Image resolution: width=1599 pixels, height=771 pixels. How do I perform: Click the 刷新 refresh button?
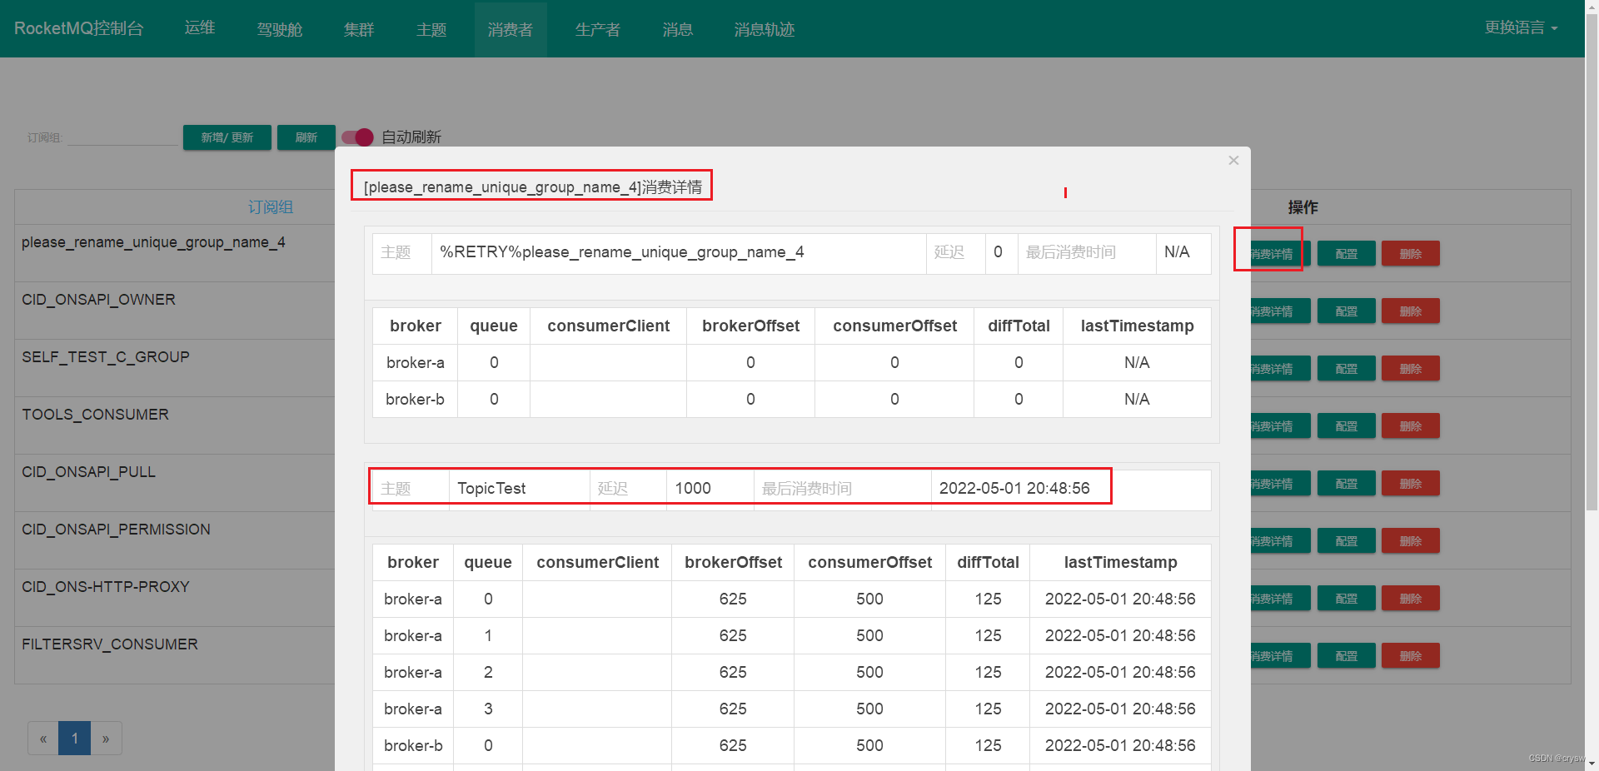306,137
